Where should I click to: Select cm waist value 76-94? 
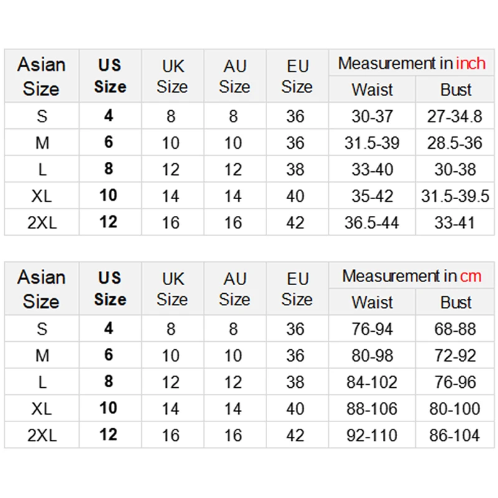point(372,329)
